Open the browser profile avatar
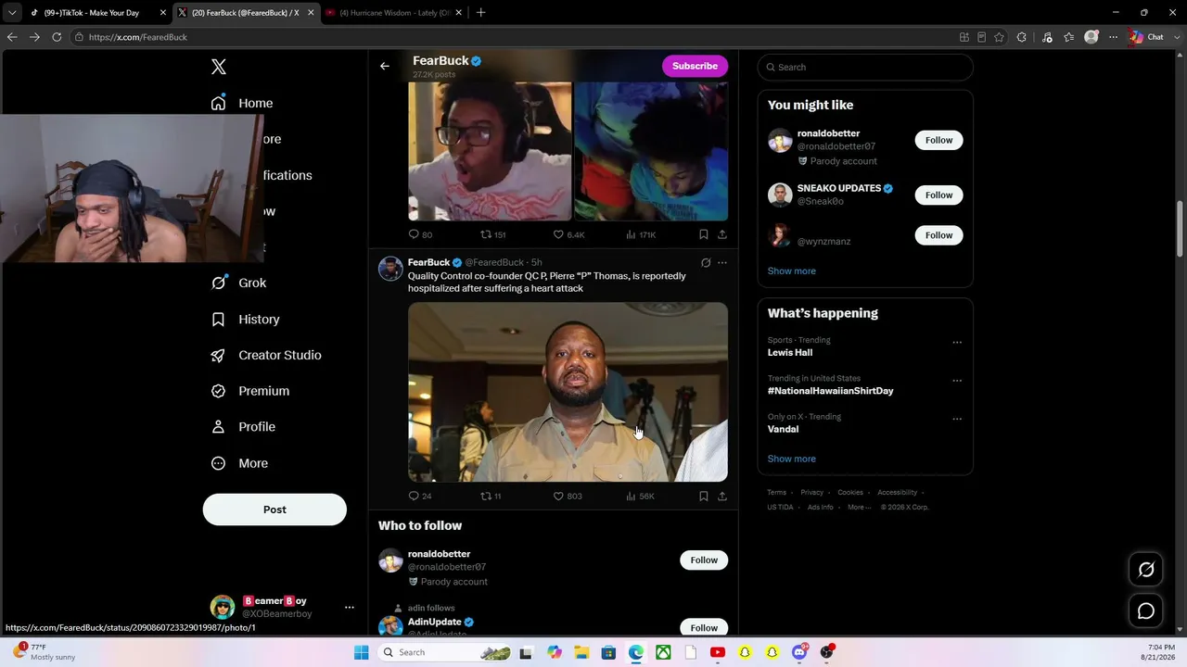 point(1091,37)
